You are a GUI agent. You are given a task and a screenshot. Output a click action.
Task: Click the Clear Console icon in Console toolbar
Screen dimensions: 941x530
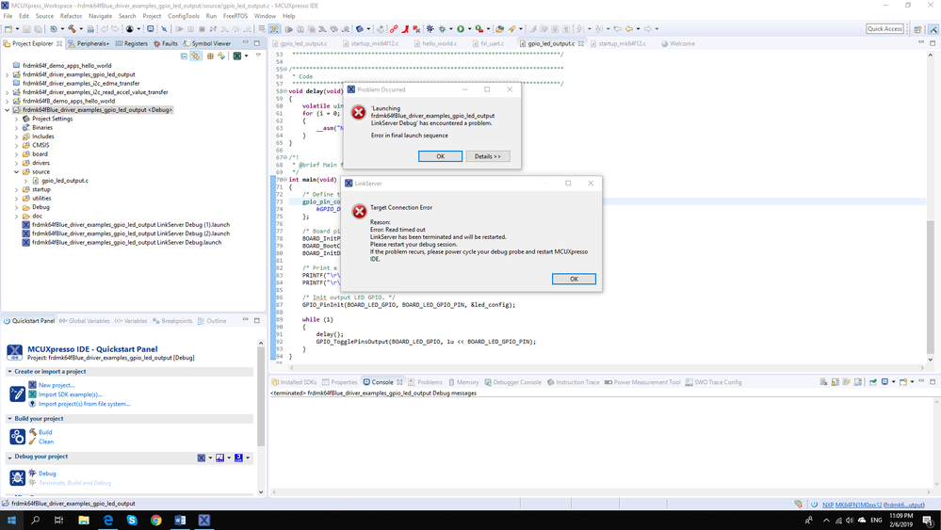click(x=823, y=382)
